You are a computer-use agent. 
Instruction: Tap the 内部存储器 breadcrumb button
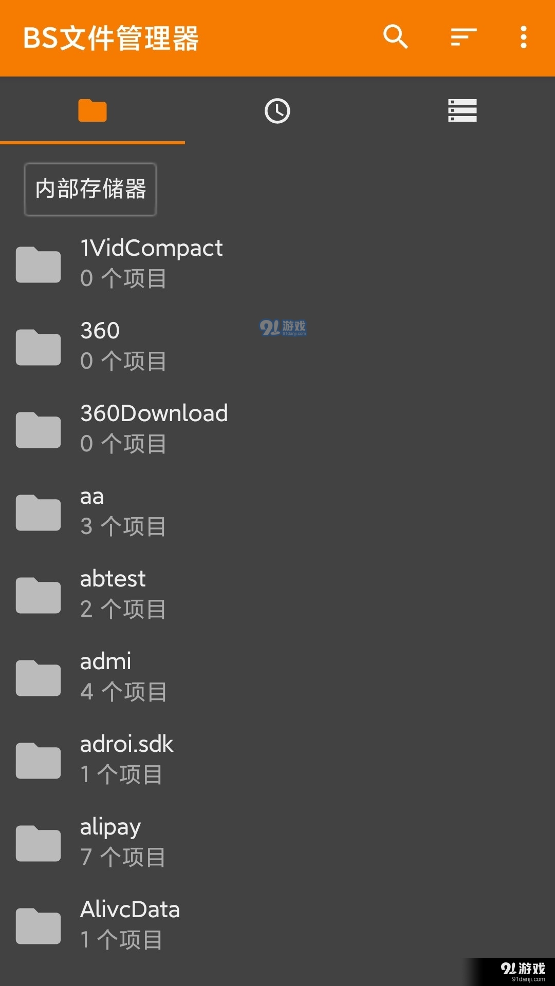90,189
